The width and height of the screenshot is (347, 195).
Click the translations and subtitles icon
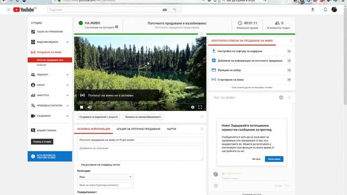click(33, 106)
